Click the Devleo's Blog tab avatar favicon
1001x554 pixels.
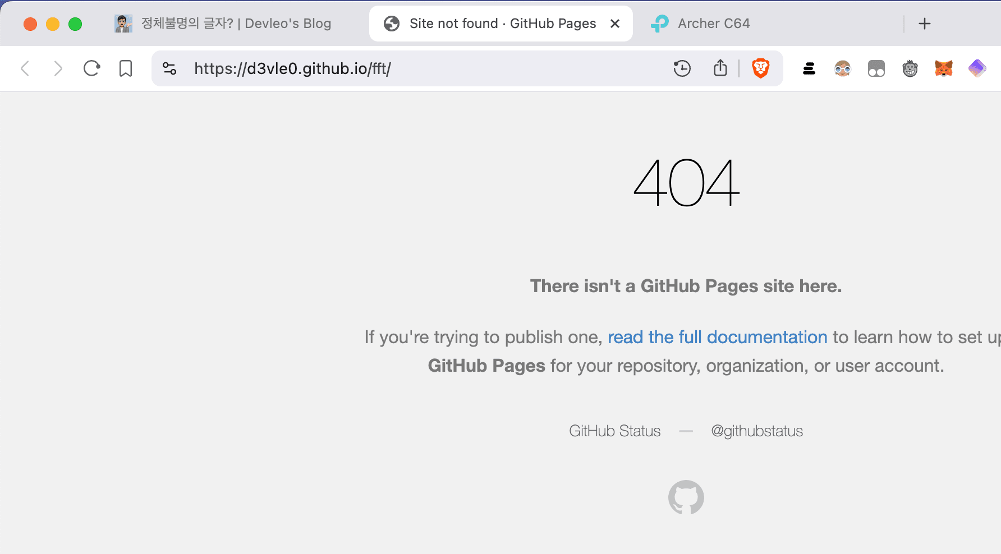(123, 24)
